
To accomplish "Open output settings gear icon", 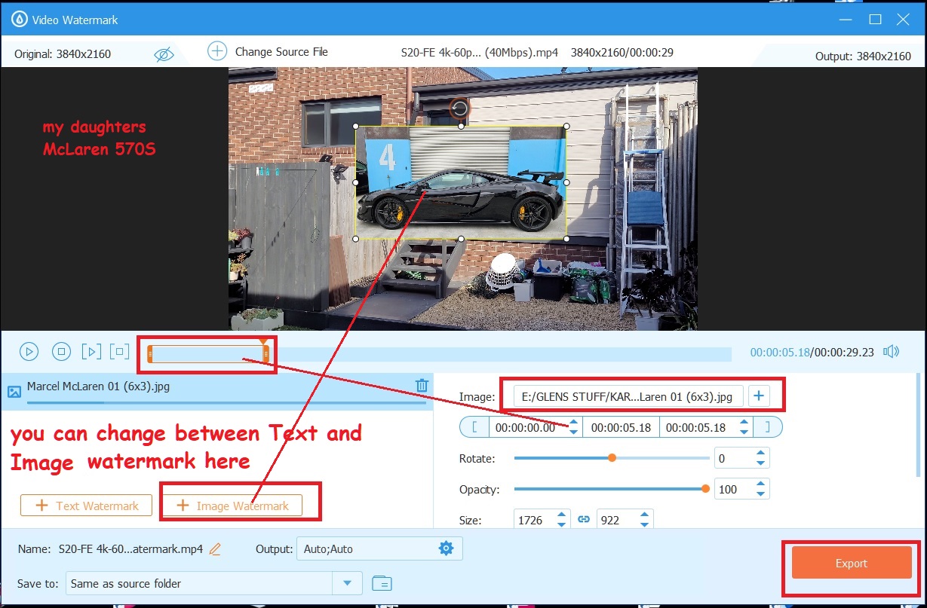I will click(446, 548).
